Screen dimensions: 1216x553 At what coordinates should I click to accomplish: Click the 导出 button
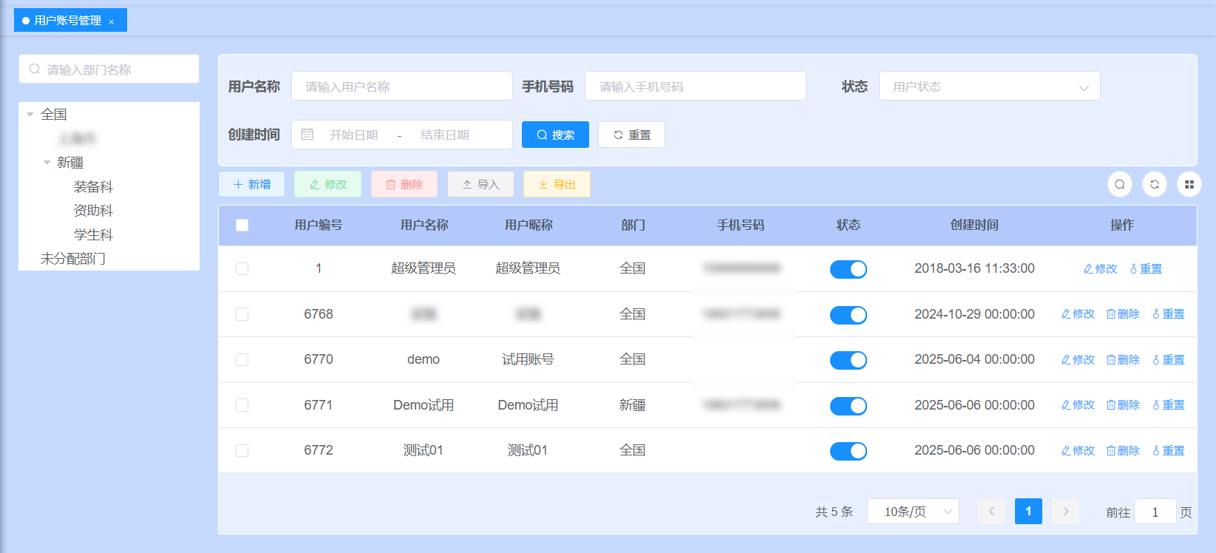click(556, 184)
